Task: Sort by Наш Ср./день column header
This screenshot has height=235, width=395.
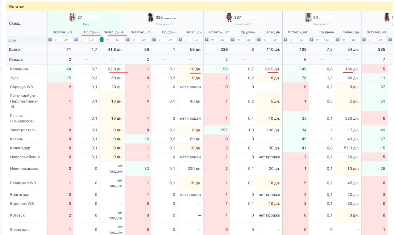Action: pos(91,32)
